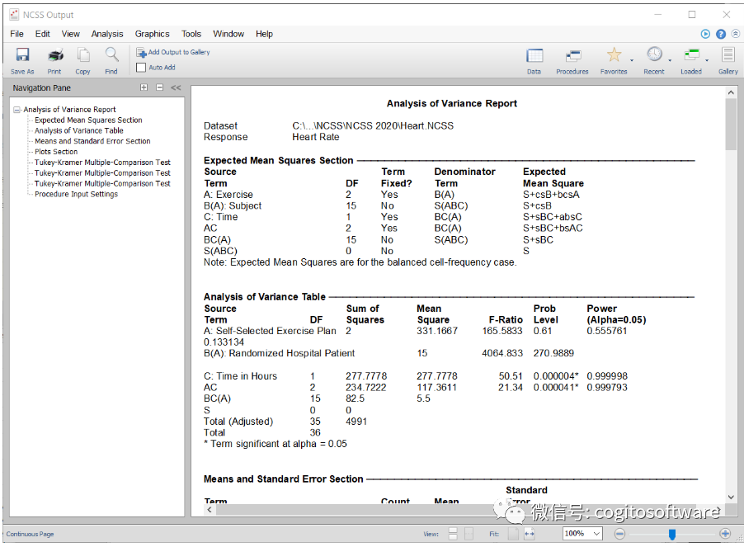This screenshot has height=547, width=744.
Task: Click the Heart Rate response value
Action: coord(316,137)
